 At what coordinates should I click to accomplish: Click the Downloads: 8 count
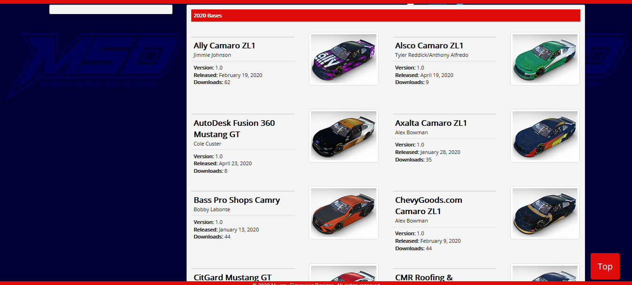(211, 171)
